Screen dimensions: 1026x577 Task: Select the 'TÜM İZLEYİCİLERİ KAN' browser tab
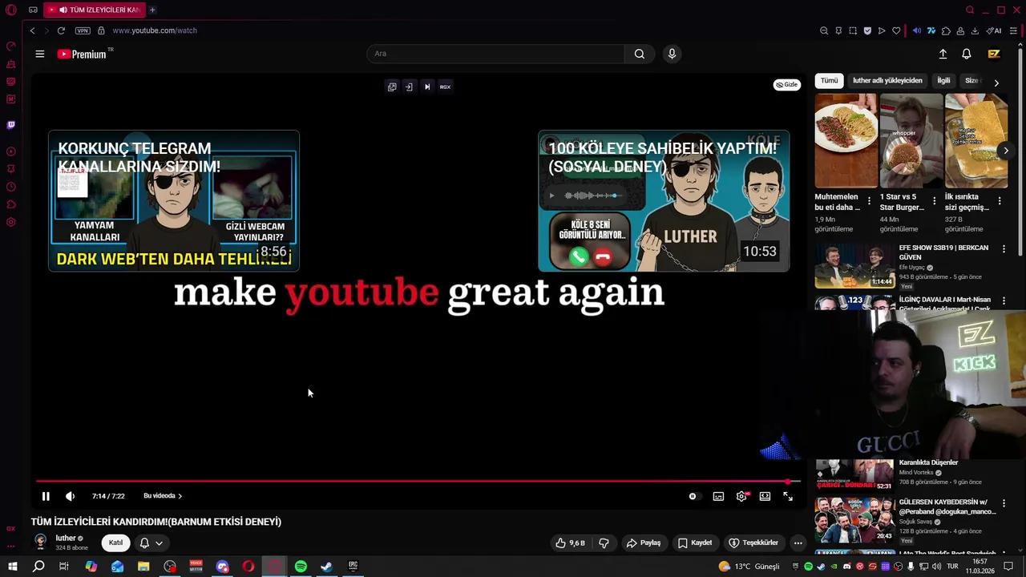click(x=95, y=10)
